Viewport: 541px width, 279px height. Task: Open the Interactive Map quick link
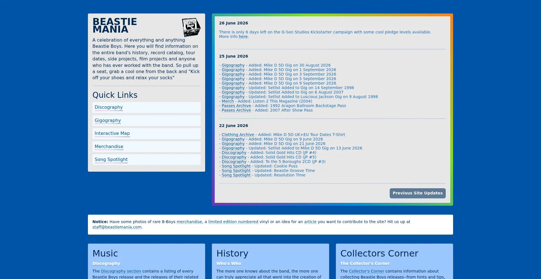pos(112,133)
